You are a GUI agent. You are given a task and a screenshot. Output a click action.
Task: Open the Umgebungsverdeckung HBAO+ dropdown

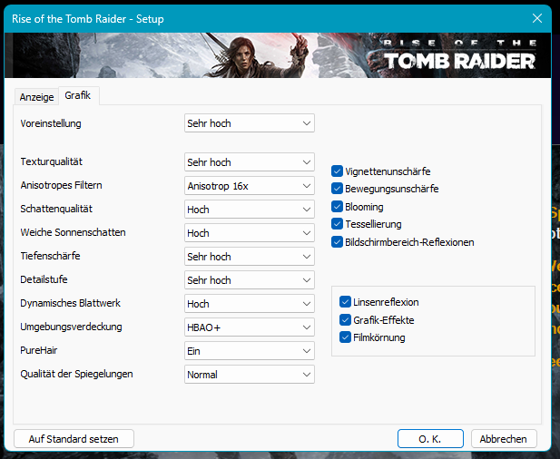pos(250,327)
